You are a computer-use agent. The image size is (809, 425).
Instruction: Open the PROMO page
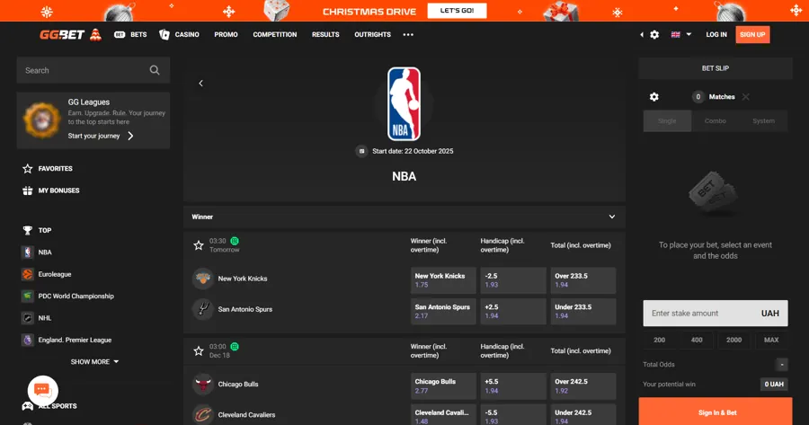[x=226, y=34]
